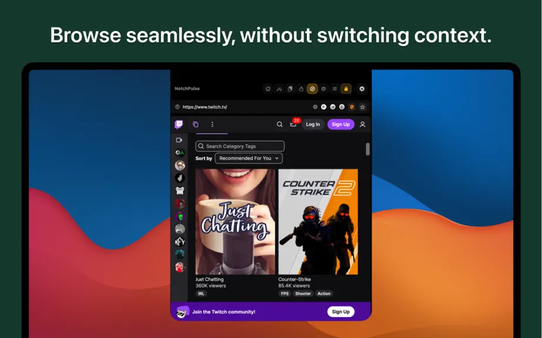Click the Log In button
Screen dimensions: 542x338
pos(313,124)
